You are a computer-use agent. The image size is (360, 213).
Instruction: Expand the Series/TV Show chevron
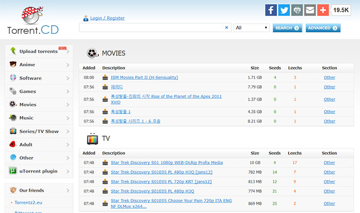68,131
